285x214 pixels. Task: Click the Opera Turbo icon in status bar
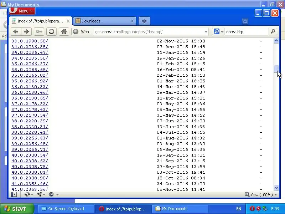51,194
